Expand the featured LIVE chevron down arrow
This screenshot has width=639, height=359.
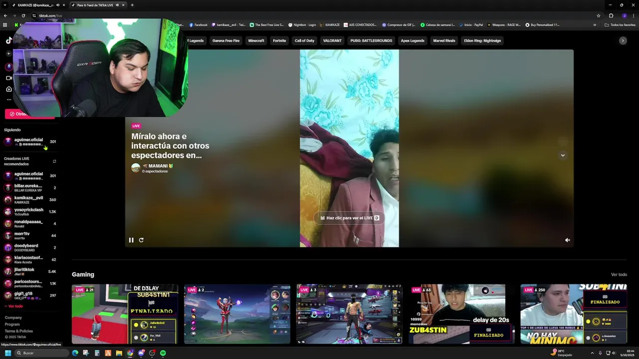point(563,155)
